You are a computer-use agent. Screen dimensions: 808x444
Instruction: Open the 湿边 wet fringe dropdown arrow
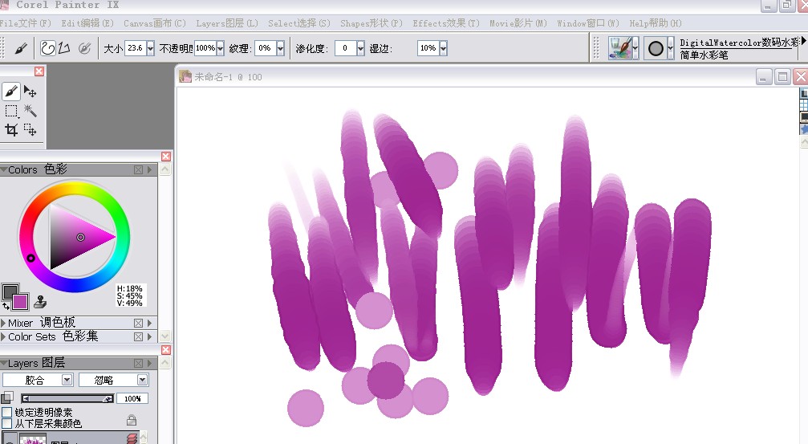click(x=443, y=48)
